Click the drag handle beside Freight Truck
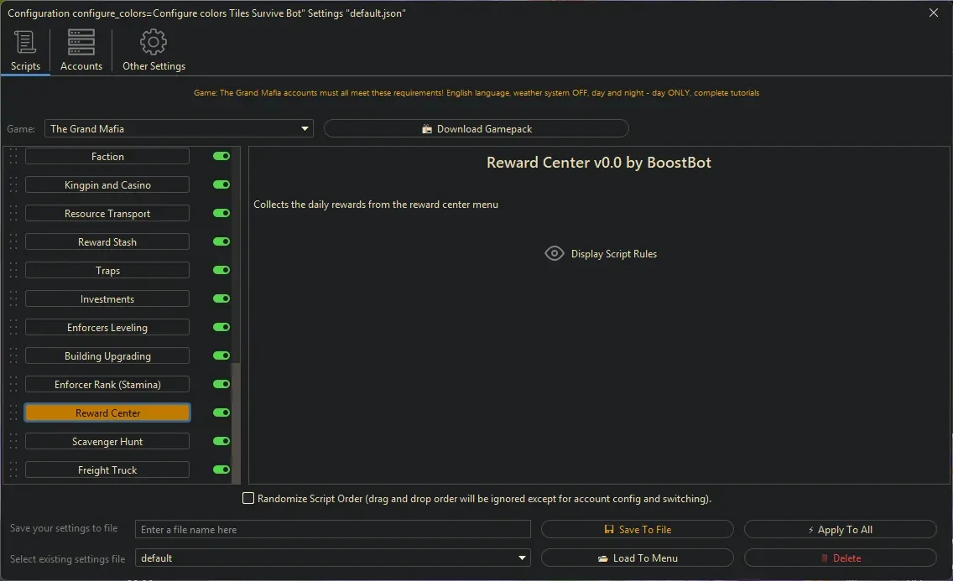 tap(13, 470)
